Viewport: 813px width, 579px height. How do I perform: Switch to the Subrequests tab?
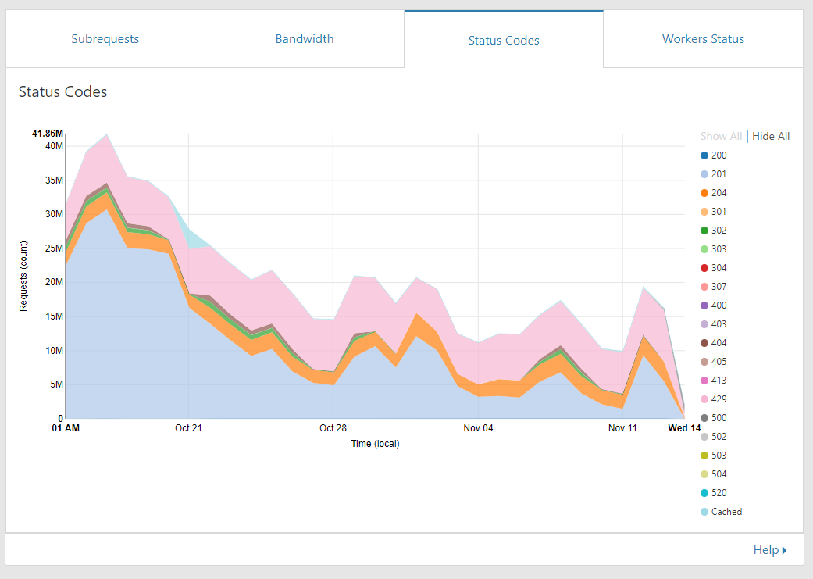105,38
